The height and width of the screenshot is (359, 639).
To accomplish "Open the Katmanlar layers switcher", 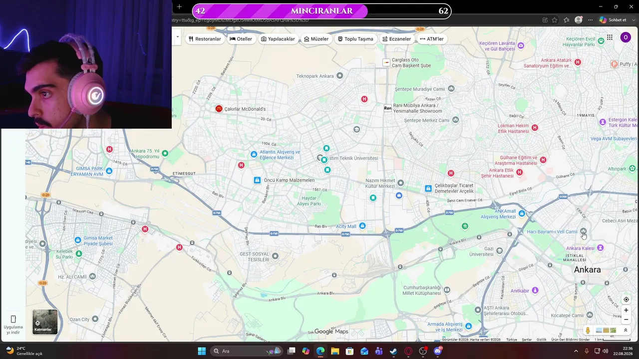I will point(45,322).
